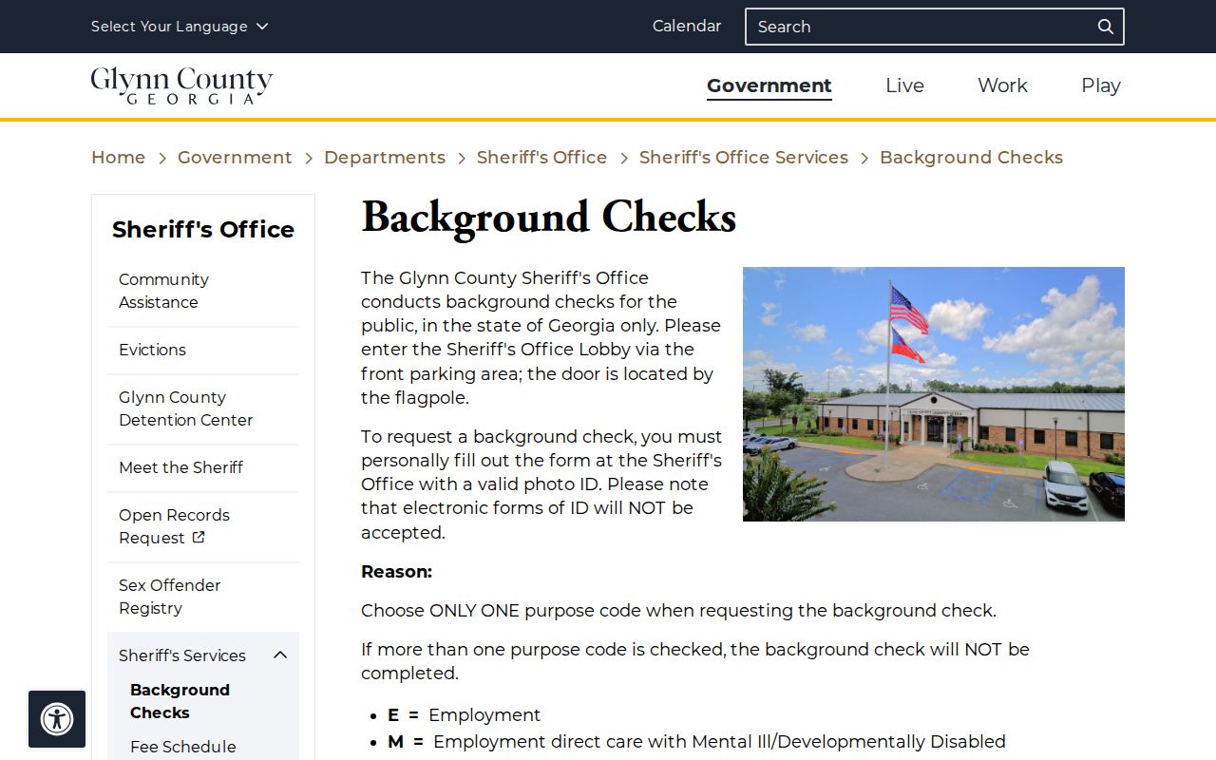
Task: Go to Home breadcrumb
Action: (x=119, y=158)
